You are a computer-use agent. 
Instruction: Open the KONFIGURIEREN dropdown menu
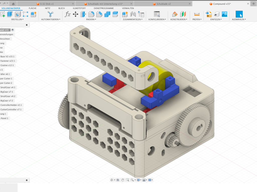click(x=157, y=19)
